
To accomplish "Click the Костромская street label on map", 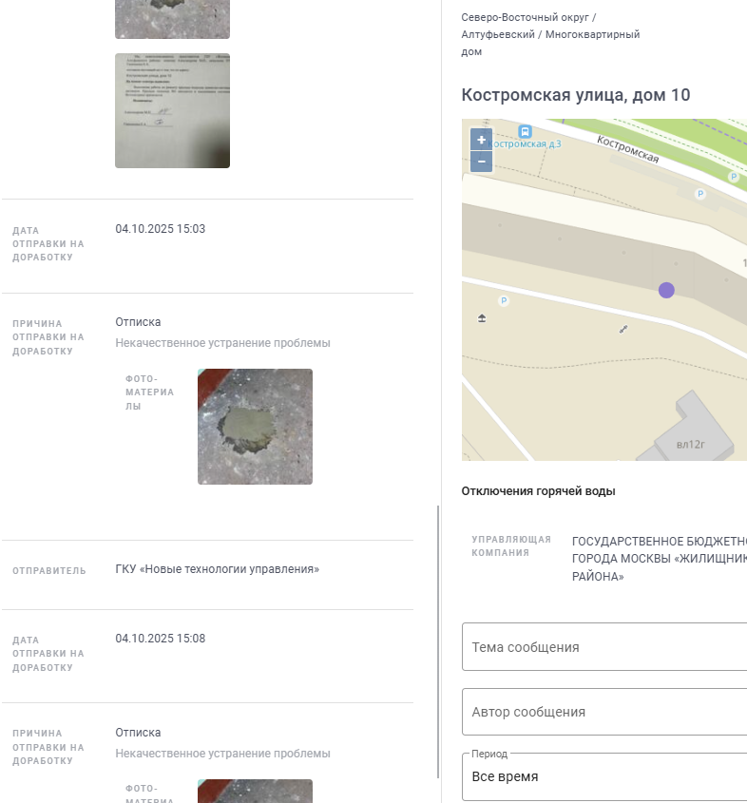I will (x=627, y=149).
